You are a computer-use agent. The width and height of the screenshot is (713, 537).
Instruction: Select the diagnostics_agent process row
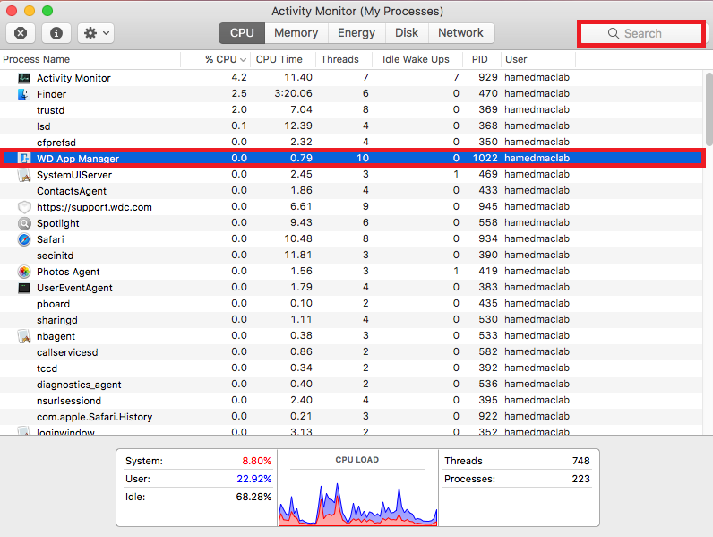point(351,385)
